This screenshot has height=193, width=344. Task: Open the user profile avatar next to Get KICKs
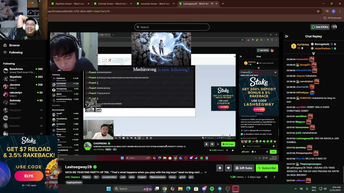(334, 27)
